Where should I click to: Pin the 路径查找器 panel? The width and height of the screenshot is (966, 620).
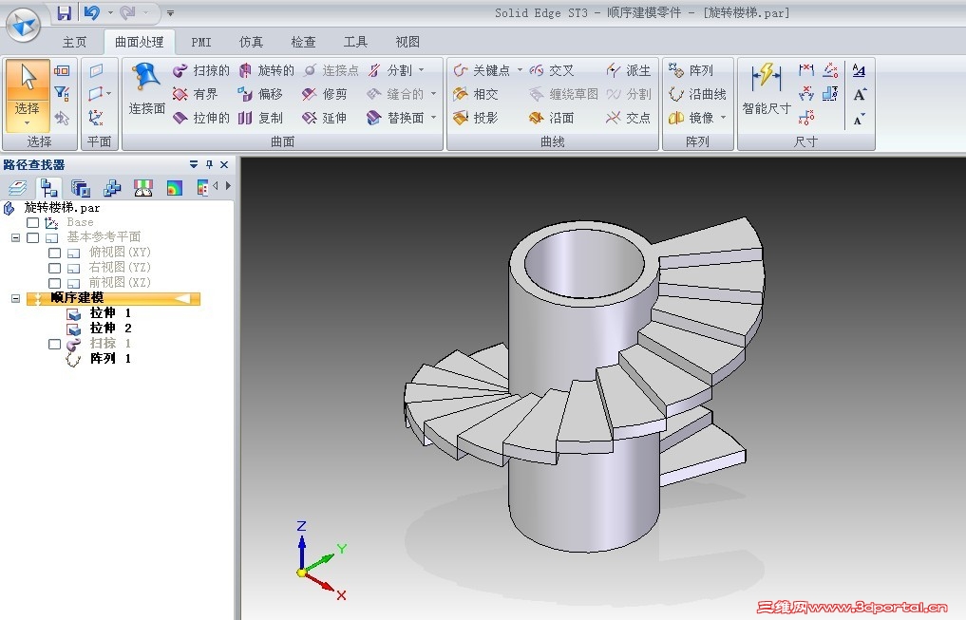pyautogui.click(x=210, y=164)
